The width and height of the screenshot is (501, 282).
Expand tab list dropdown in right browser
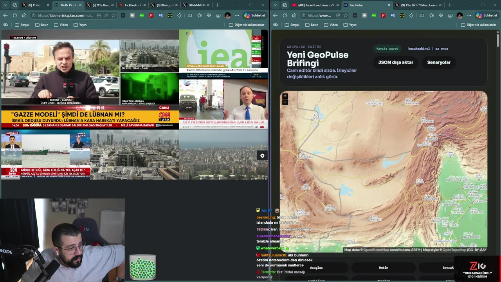[275, 5]
